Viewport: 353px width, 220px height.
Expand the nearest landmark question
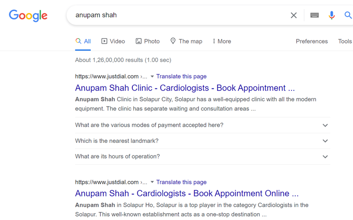(x=202, y=141)
